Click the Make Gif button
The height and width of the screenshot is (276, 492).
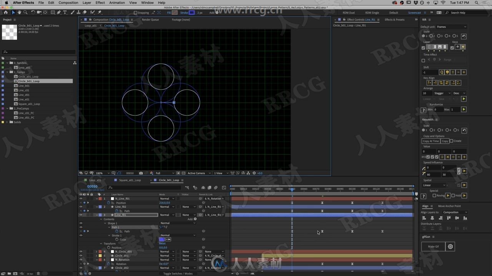(x=433, y=247)
